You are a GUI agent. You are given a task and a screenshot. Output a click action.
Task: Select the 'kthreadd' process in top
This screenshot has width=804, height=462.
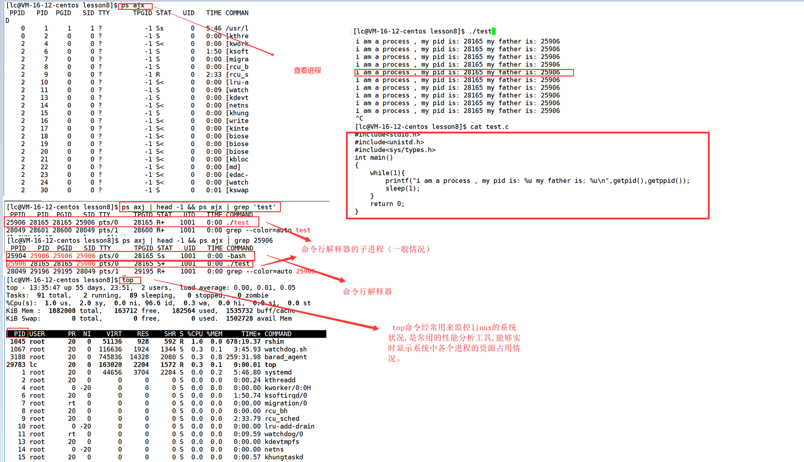(280, 380)
